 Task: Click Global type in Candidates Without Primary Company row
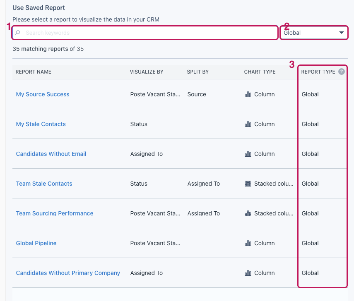coord(310,273)
